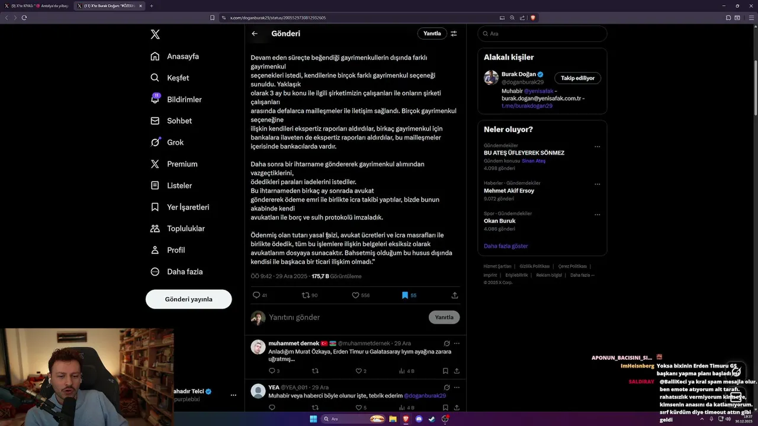
Task: Open Listeler in sidebar
Action: (x=171, y=185)
